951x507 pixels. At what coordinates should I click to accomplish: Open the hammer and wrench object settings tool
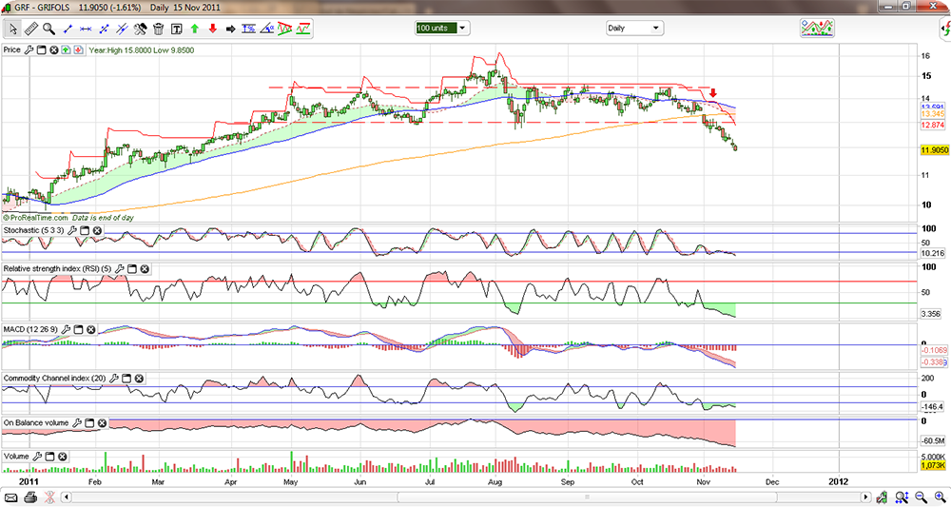point(140,28)
